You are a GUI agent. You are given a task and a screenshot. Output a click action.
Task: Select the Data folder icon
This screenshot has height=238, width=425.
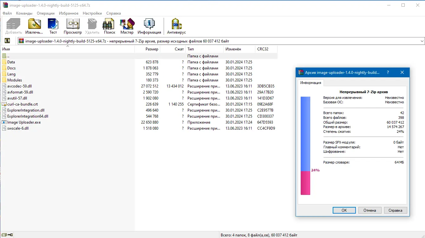4,62
